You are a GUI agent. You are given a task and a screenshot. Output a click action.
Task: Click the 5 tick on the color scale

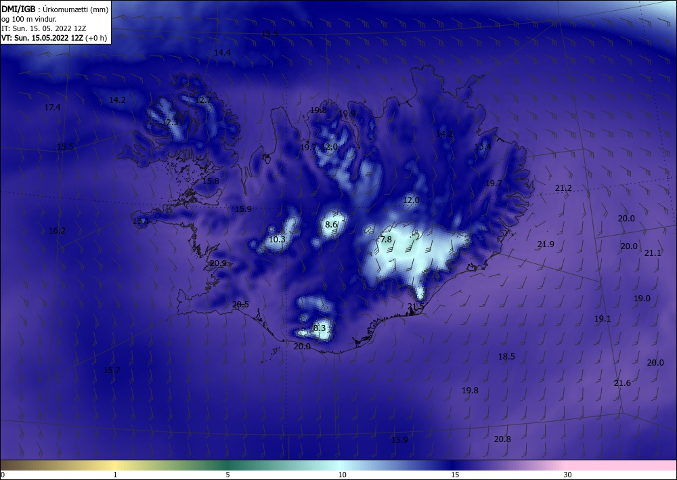point(227,475)
